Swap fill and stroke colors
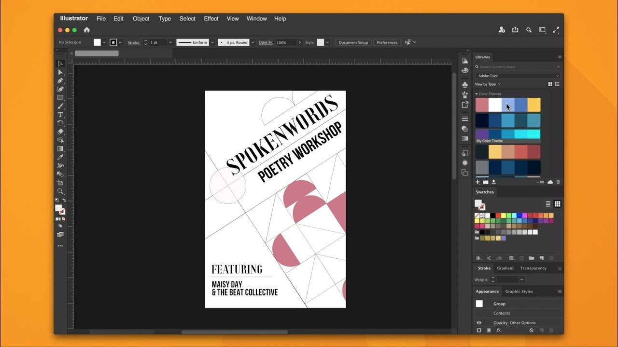 64,200
